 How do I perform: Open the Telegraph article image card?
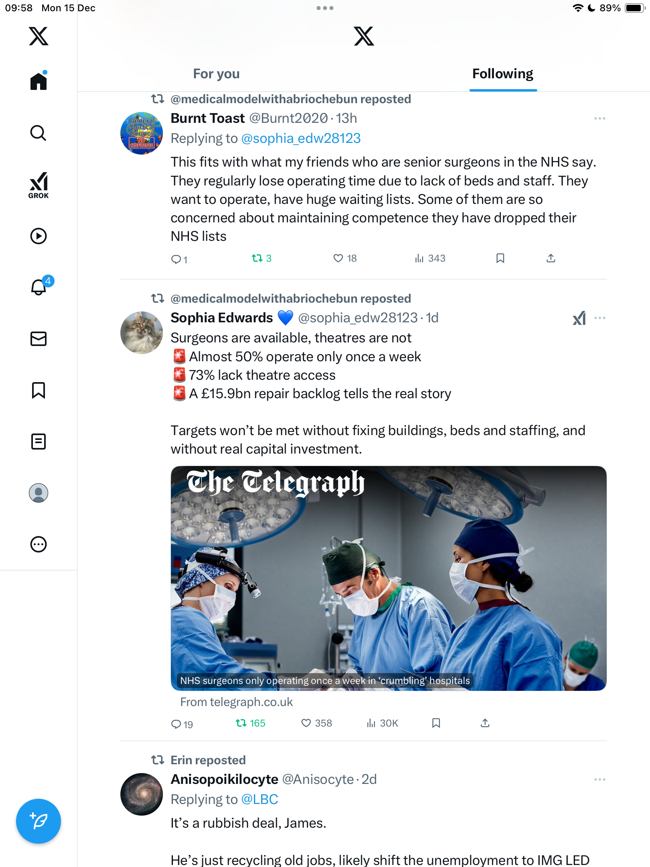pos(388,578)
